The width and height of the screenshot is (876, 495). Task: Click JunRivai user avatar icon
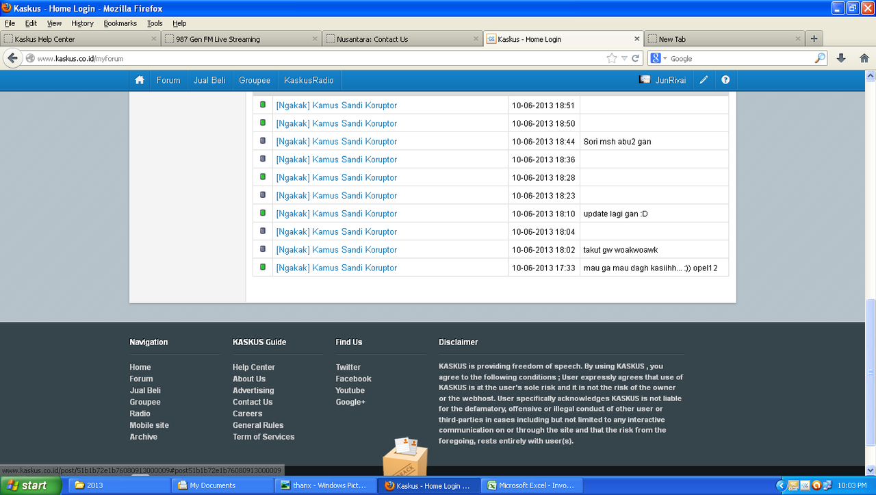tap(645, 80)
